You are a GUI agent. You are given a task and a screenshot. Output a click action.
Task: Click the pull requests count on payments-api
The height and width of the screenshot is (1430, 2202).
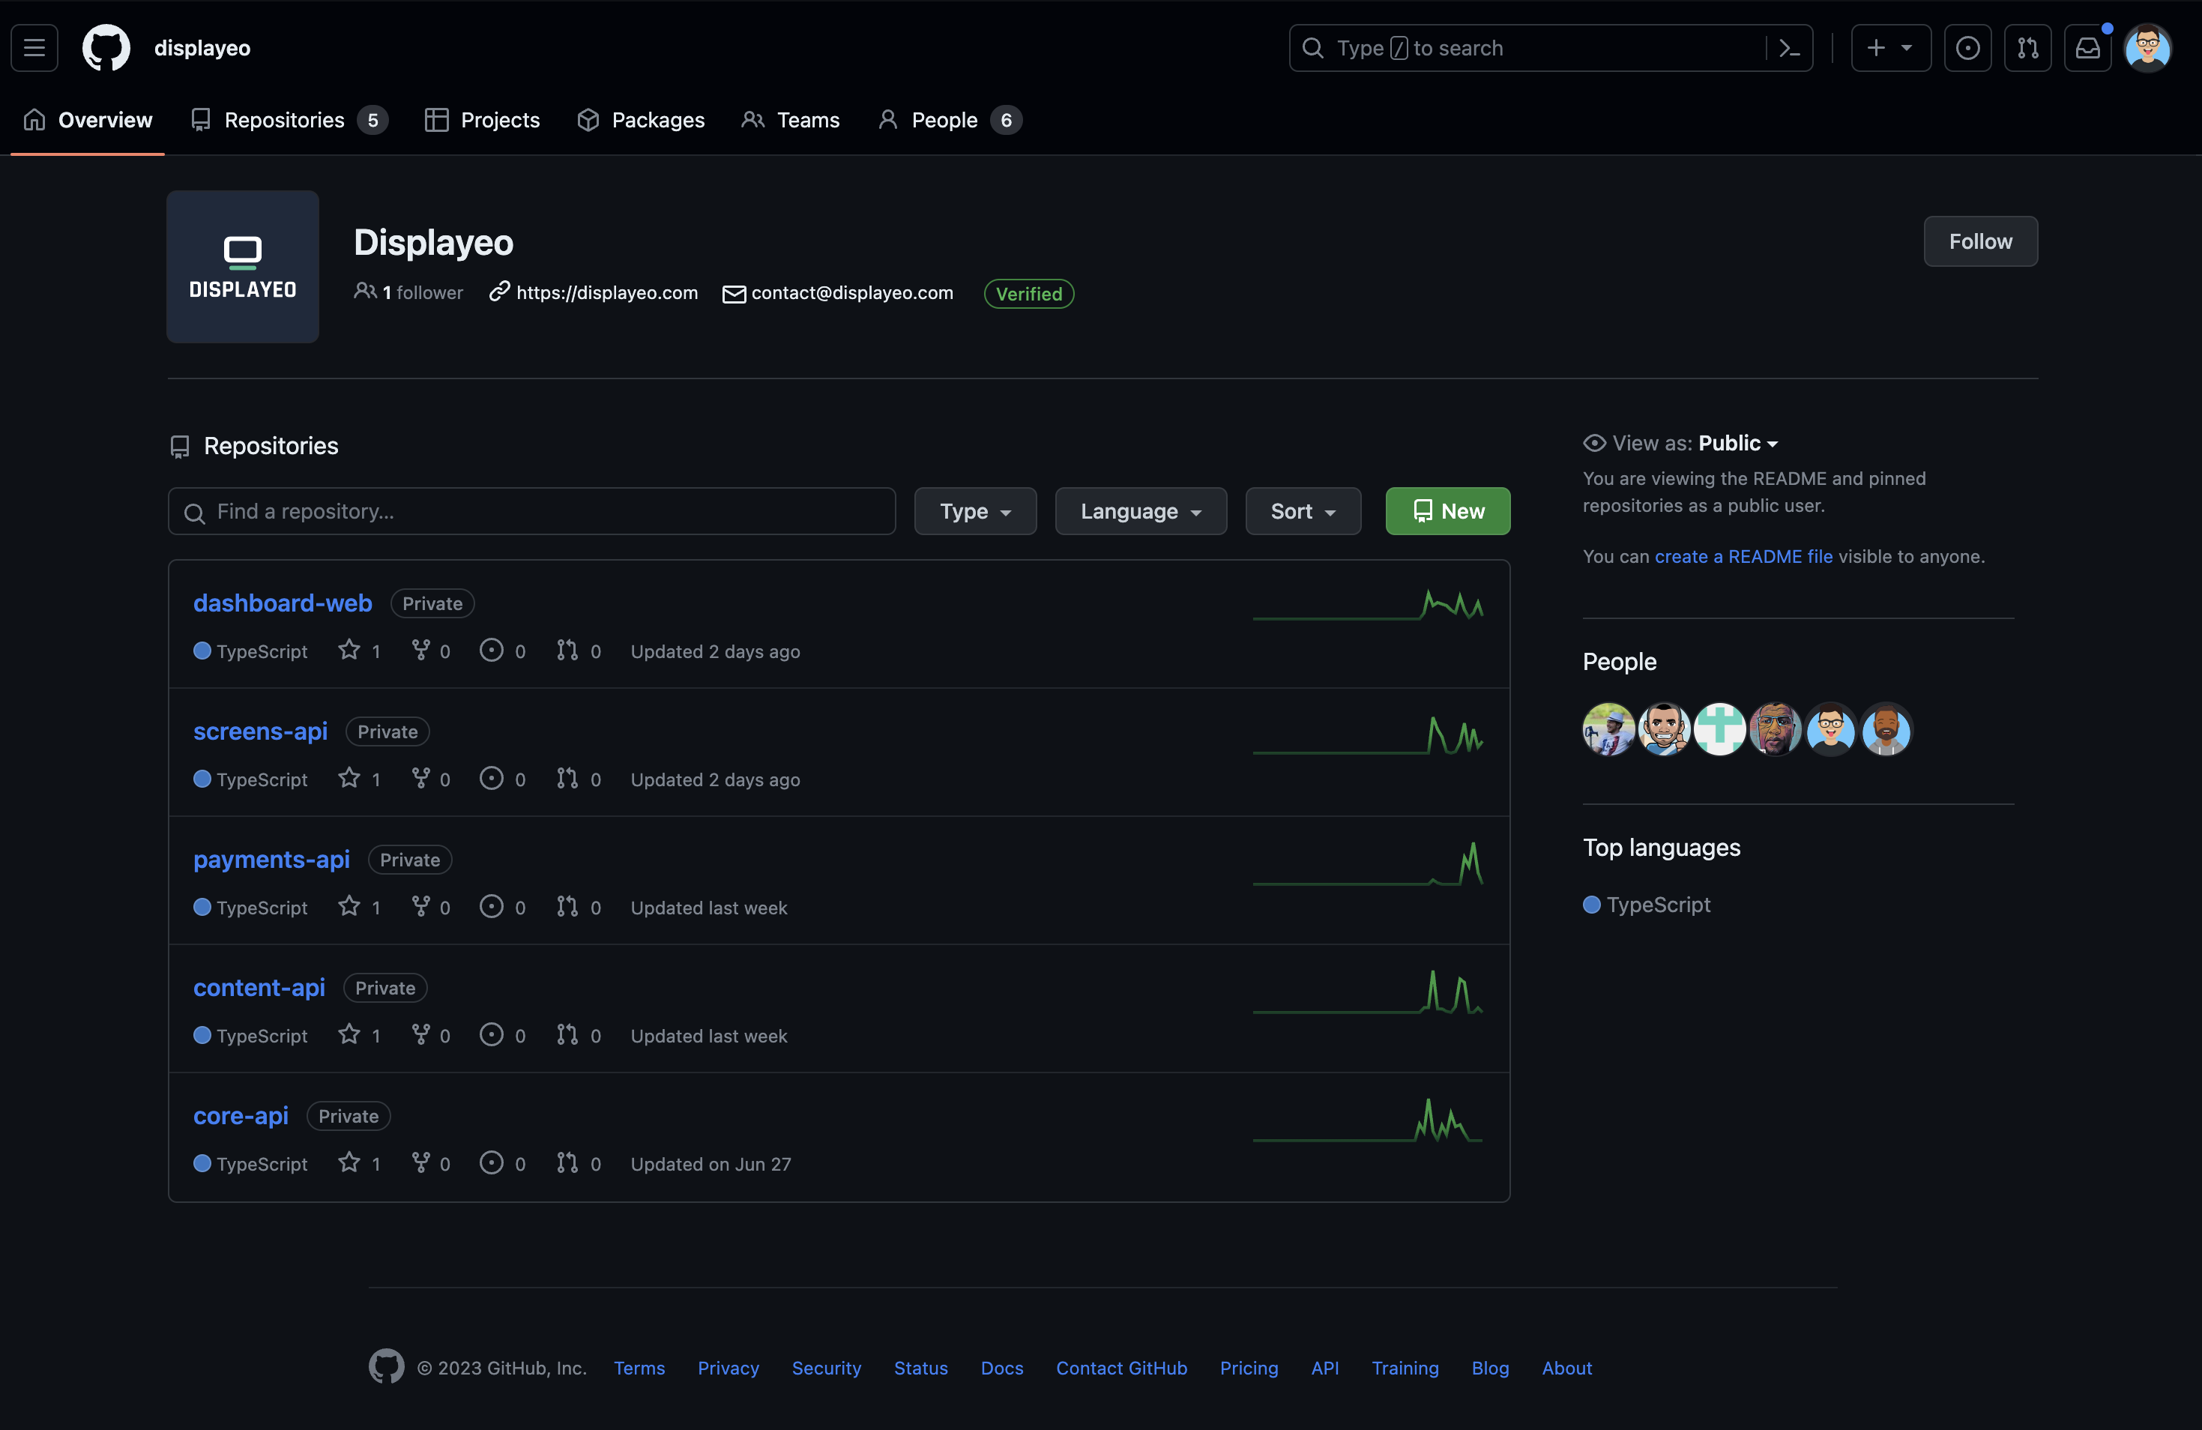[579, 908]
